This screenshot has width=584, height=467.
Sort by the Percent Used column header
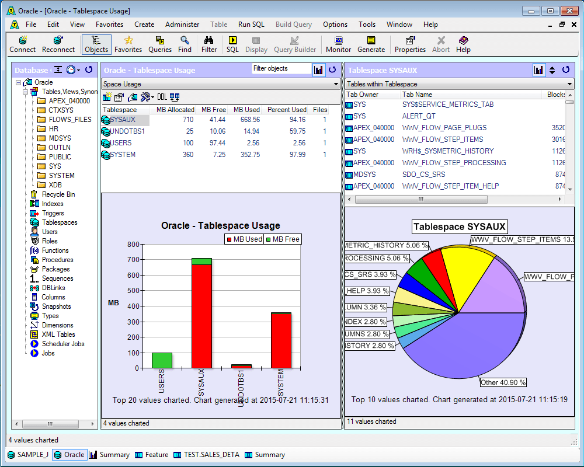[287, 110]
